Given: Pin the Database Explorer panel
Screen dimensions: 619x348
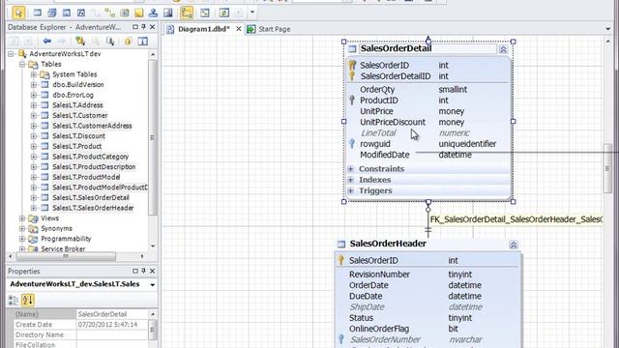Looking at the screenshot, I should click(144, 27).
